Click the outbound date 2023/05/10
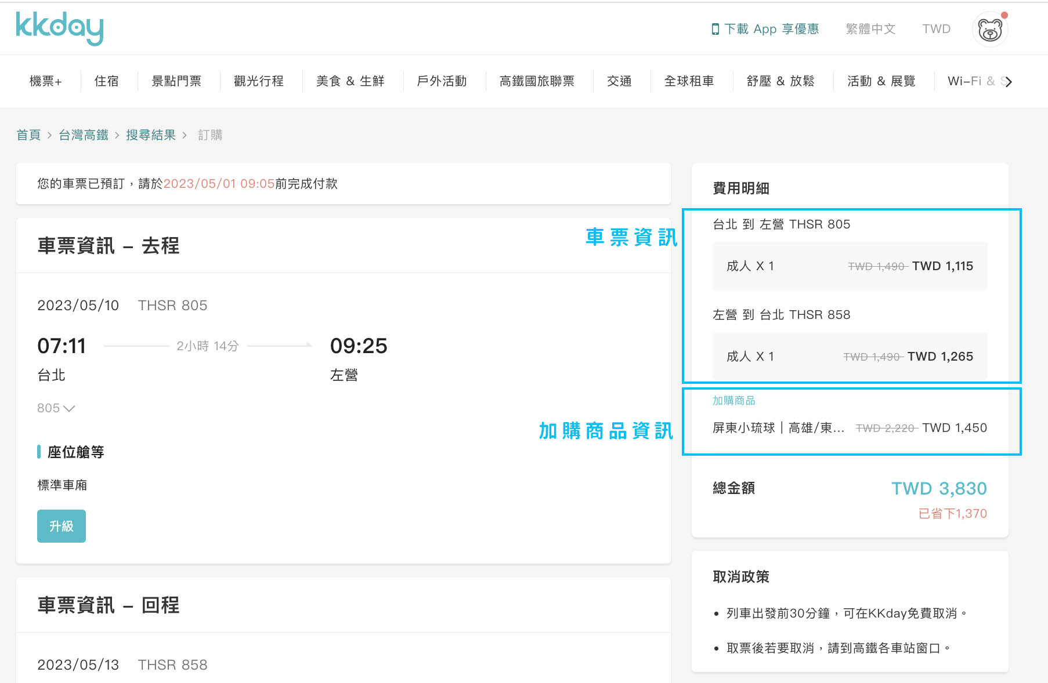Screen dimensions: 1048x683 78,306
